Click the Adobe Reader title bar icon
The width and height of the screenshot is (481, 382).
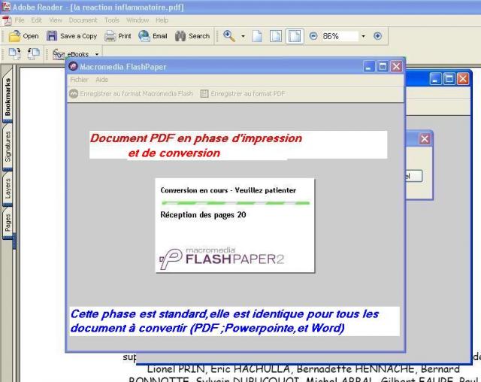tap(6, 7)
